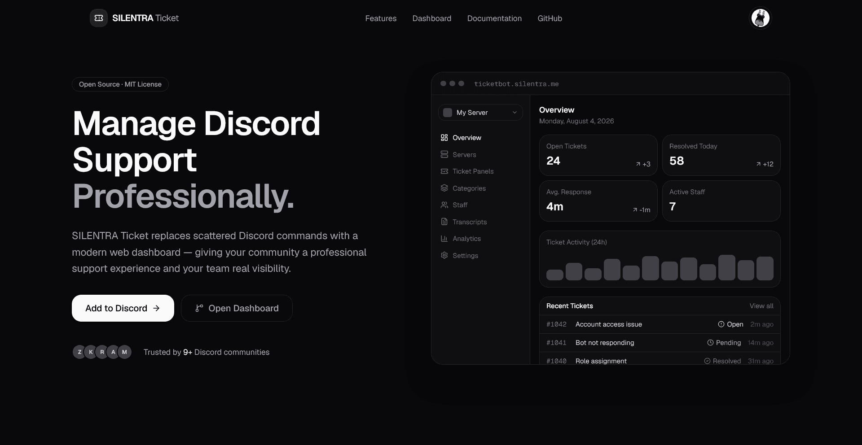Image resolution: width=862 pixels, height=445 pixels.
Task: Open the Documentation nav item
Action: coord(494,18)
